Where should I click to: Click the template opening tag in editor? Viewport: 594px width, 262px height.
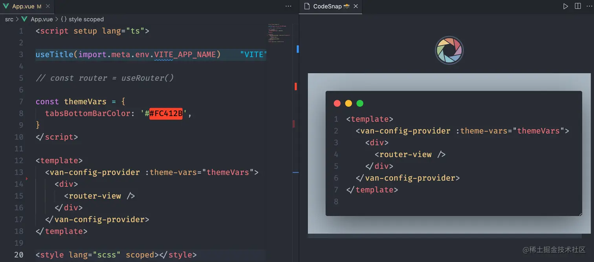click(x=59, y=160)
